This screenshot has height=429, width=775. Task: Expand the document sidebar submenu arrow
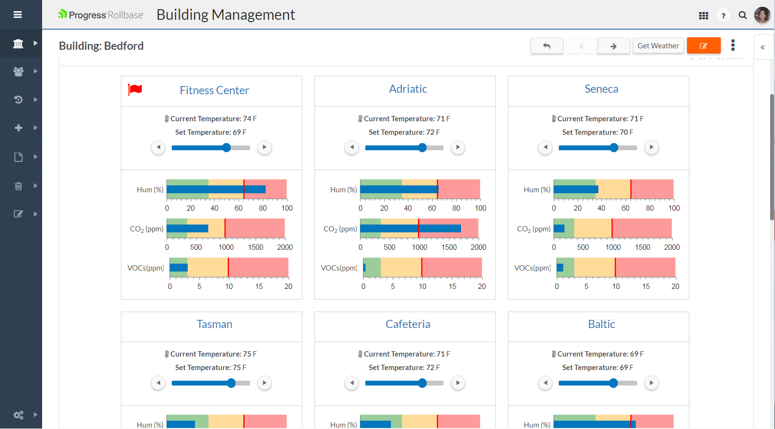coord(35,157)
